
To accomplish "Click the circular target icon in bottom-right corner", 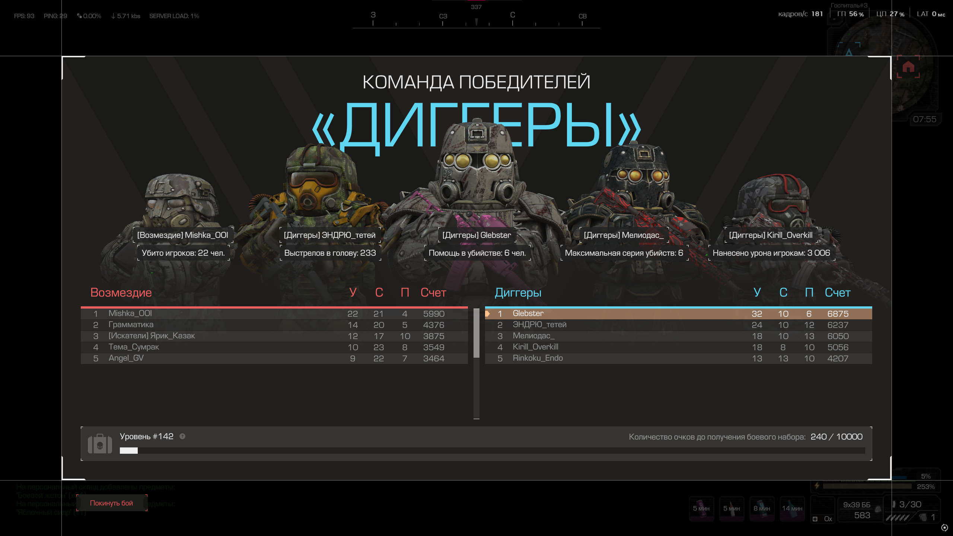I will (x=945, y=527).
